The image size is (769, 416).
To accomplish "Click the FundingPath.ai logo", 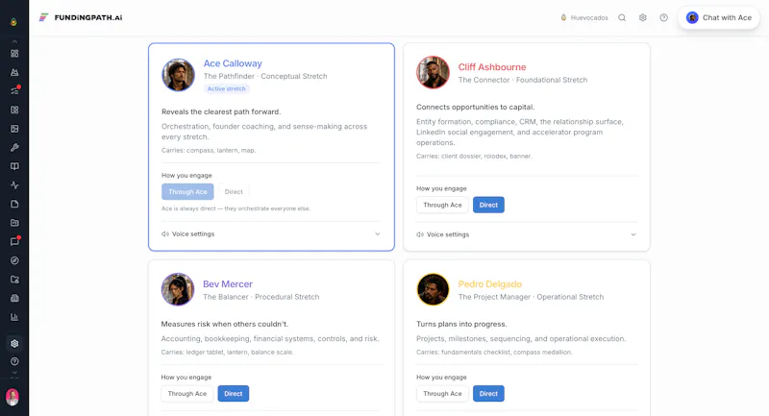I will [81, 17].
